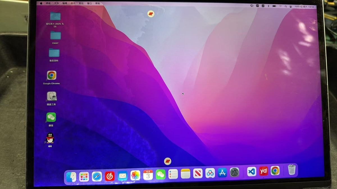Launch Visual Studio Code from the Dock
Viewport: 337px width, 189px height.
click(x=252, y=171)
